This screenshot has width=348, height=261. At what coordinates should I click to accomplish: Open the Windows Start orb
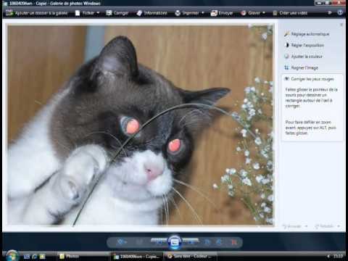click(x=12, y=256)
